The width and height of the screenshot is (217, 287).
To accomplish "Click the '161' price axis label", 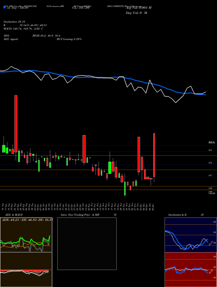I will coord(210,150).
